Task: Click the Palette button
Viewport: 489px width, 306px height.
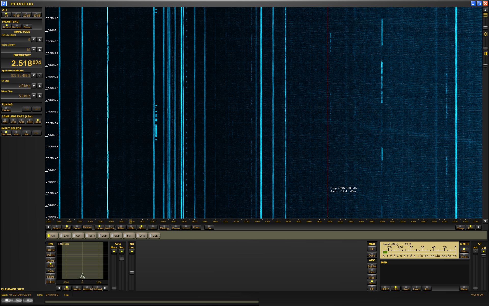Action: tap(87, 227)
